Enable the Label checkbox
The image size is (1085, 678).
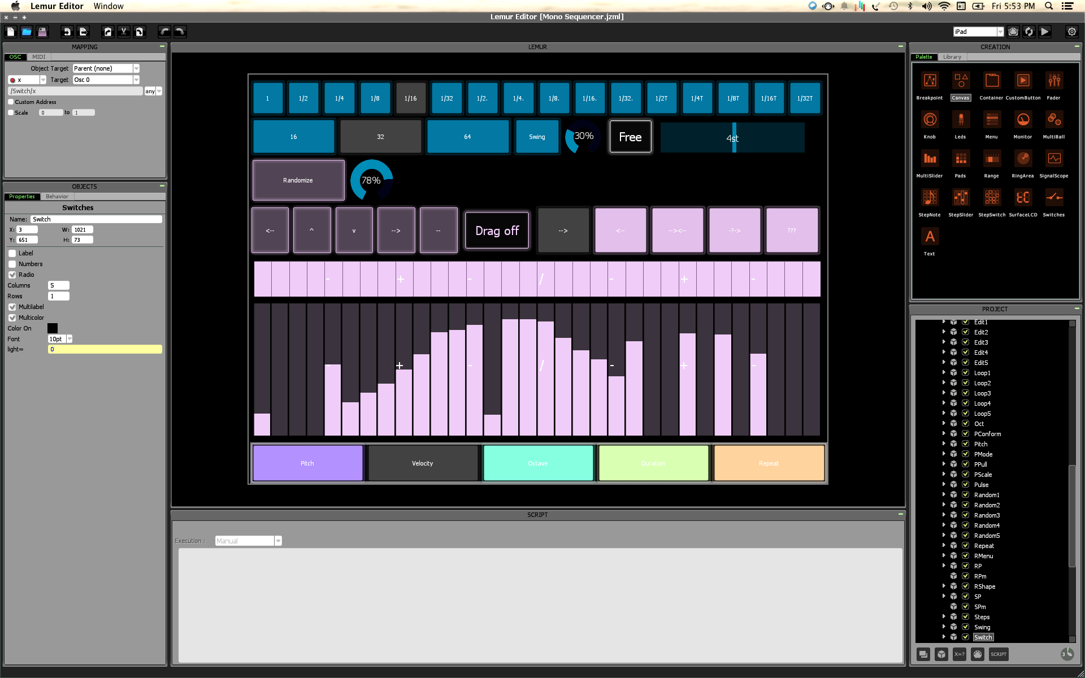point(12,253)
